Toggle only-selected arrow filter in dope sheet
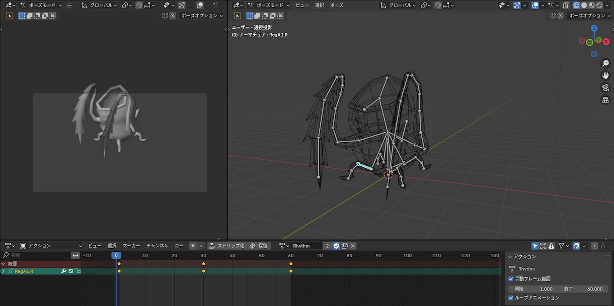Image resolution: width=614 pixels, height=306 pixels. (535, 246)
